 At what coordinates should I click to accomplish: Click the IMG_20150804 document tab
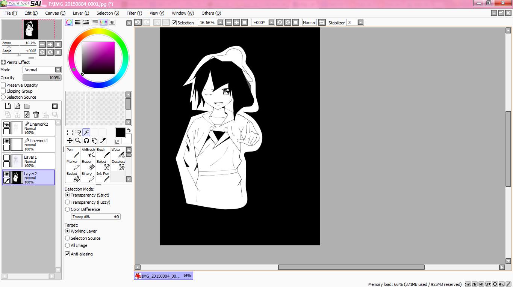click(x=163, y=276)
